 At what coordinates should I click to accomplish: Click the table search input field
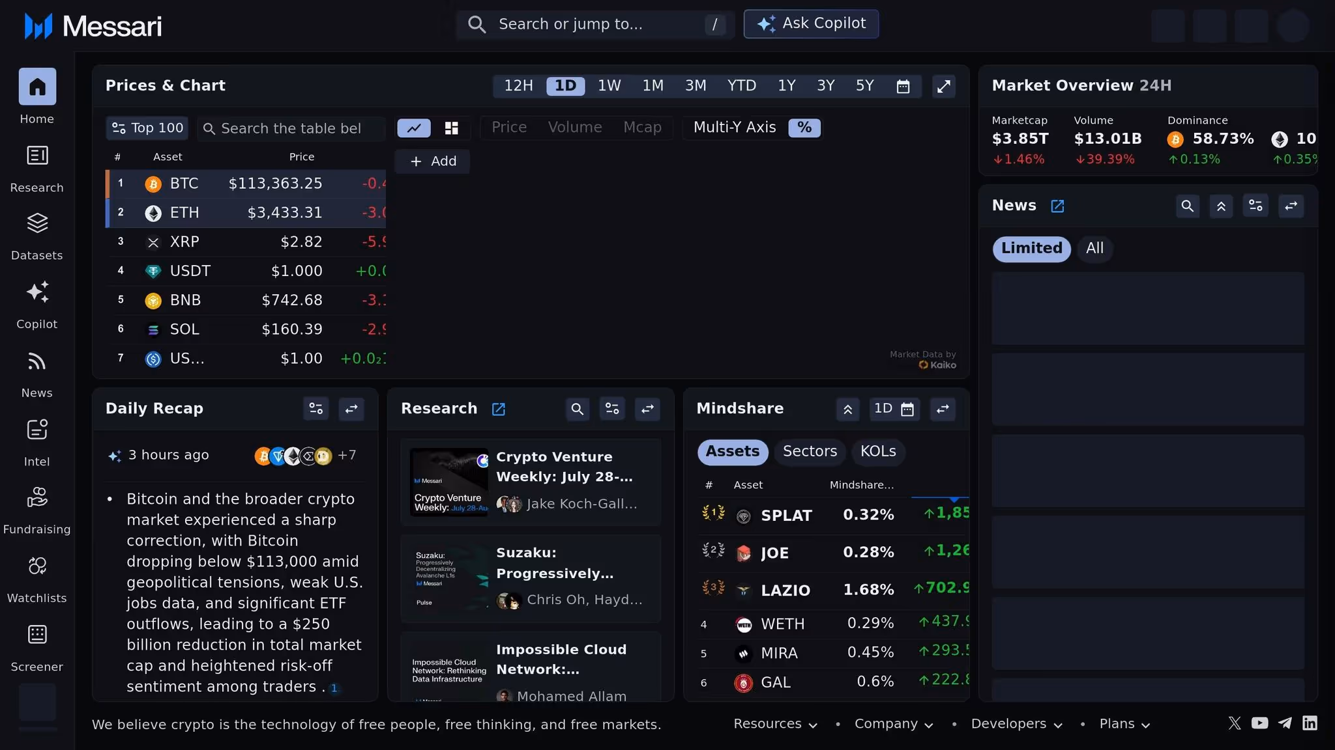tap(291, 129)
